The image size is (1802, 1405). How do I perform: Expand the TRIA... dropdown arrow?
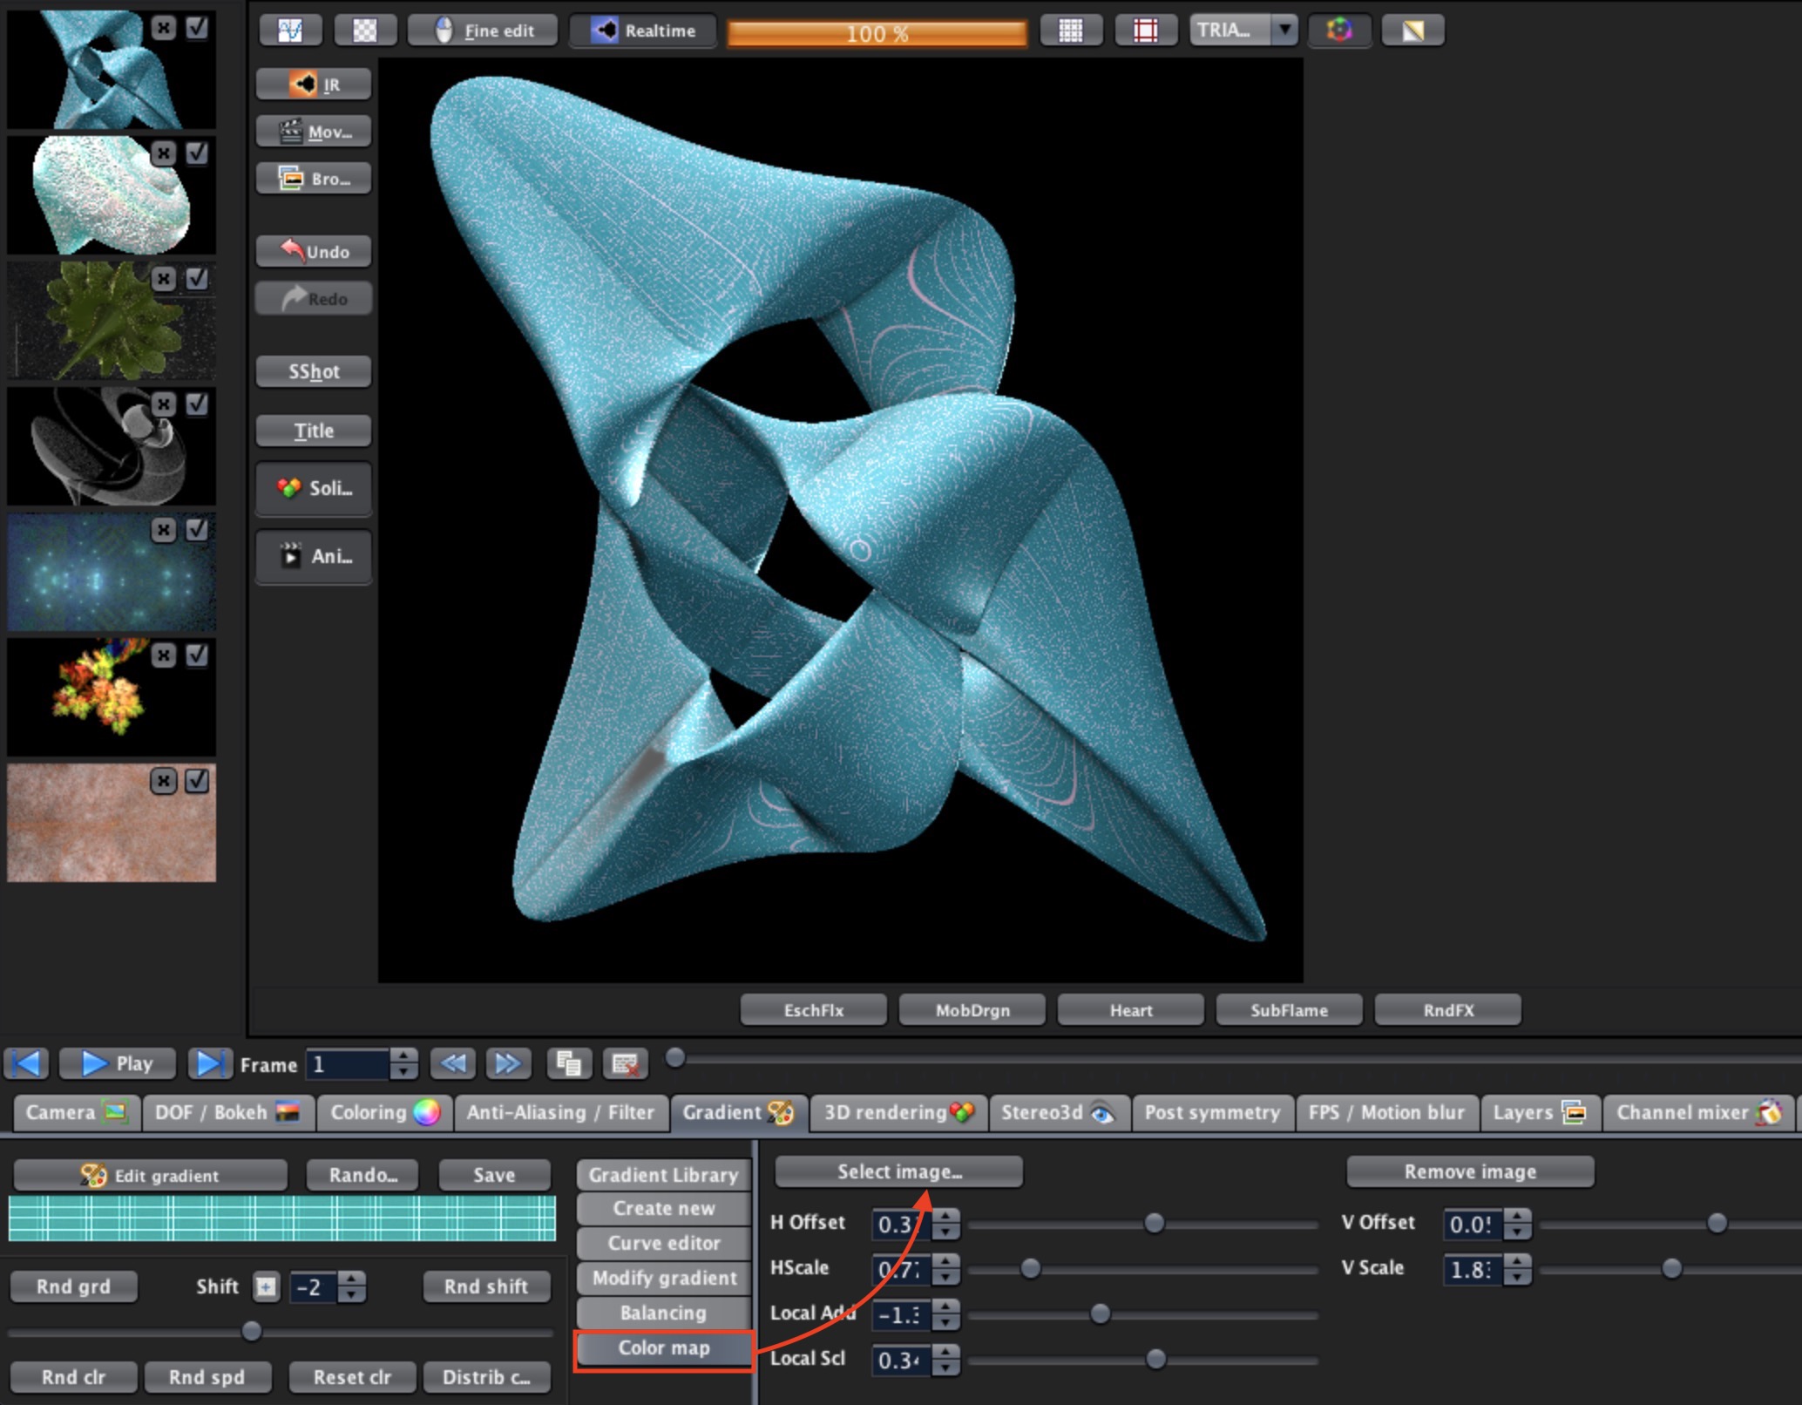tap(1284, 31)
